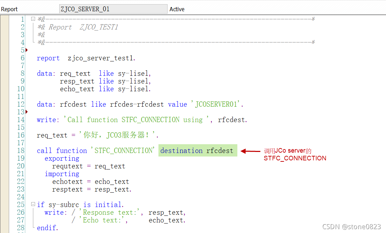Screen dimensions: 386x233
Task: Click the Report name field ZJCO_SERVER_01
Action: 113,9
